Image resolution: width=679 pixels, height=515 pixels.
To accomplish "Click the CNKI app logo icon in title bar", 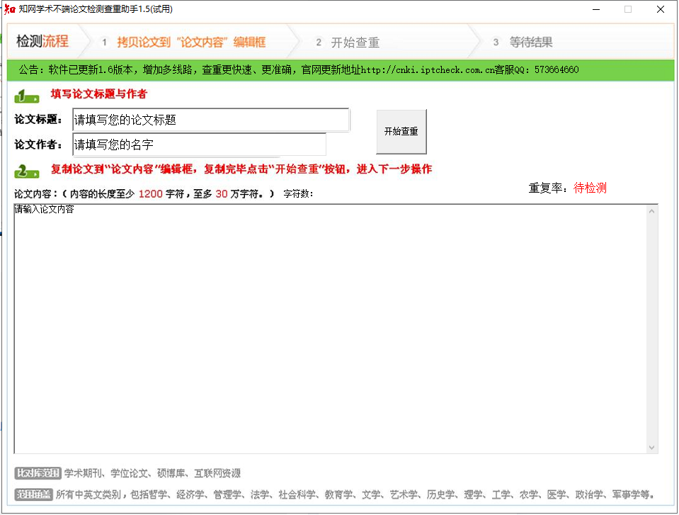I will (9, 9).
